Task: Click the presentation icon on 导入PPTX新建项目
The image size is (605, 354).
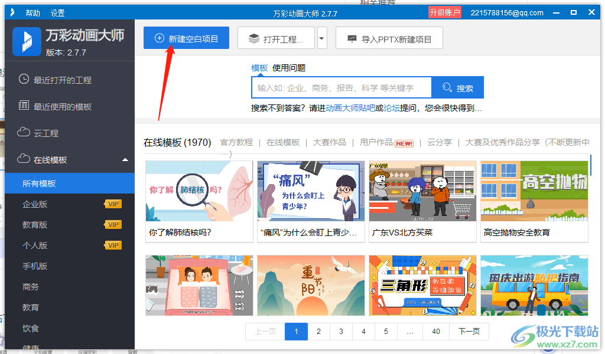Action: coord(352,38)
